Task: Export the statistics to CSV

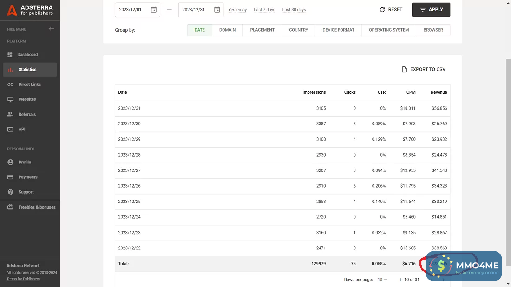Action: click(x=423, y=70)
